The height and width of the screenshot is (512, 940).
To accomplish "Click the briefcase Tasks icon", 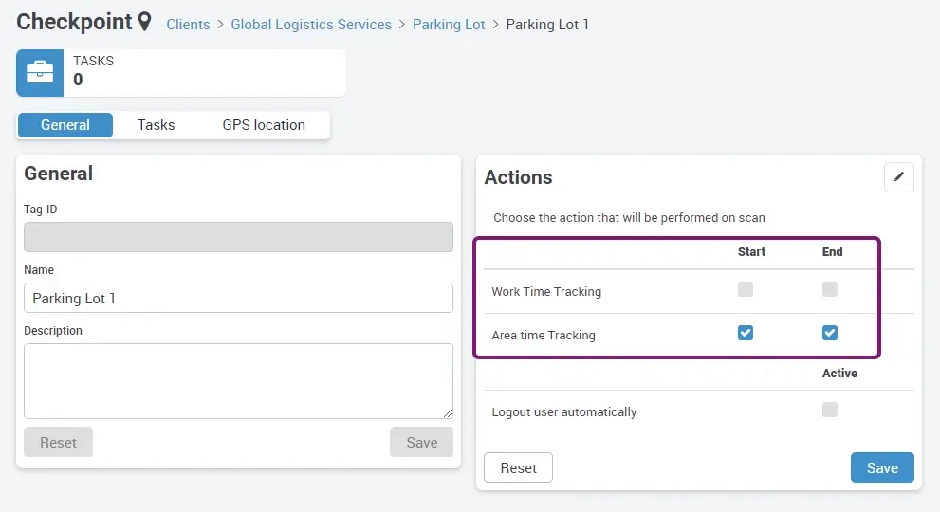I will click(x=40, y=73).
